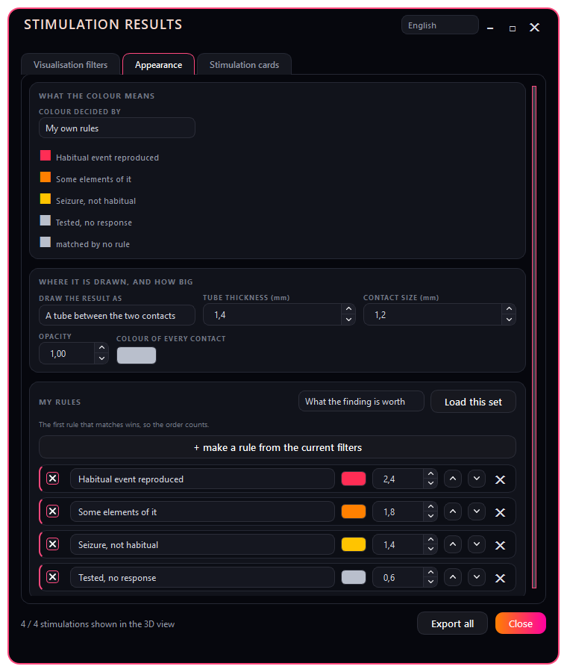Click the orange Close button
Image resolution: width=567 pixels, height=672 pixels.
(x=520, y=623)
